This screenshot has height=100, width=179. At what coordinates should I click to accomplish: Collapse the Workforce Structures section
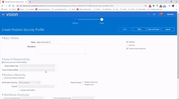tap(3, 94)
